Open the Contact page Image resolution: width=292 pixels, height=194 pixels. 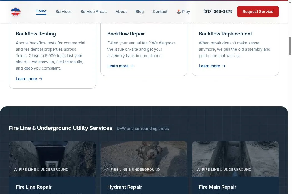point(160,12)
